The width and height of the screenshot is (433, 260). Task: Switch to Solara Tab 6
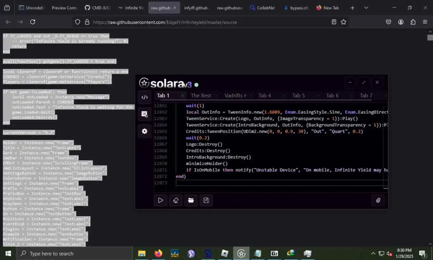332,95
